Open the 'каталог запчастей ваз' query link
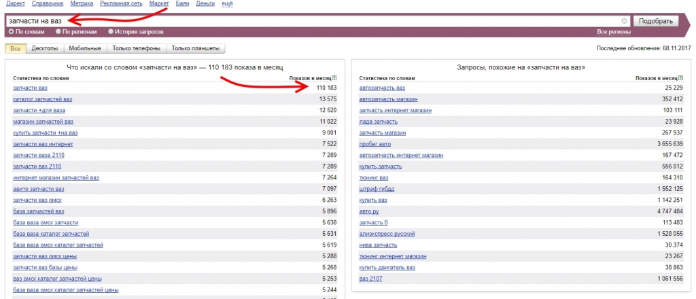This screenshot has height=299, width=696. click(42, 99)
